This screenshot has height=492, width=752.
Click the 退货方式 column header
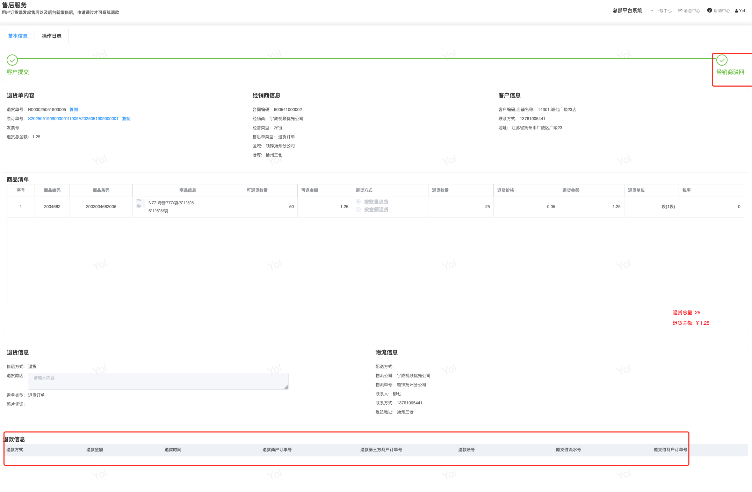[364, 190]
